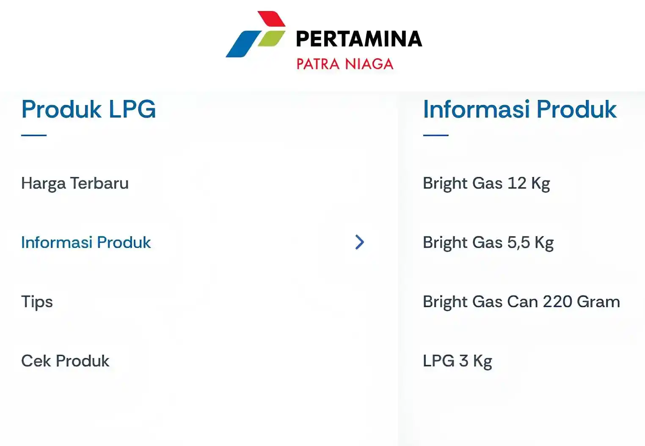The image size is (645, 446).
Task: Open the LPG 3 Kg product page
Action: coord(457,361)
